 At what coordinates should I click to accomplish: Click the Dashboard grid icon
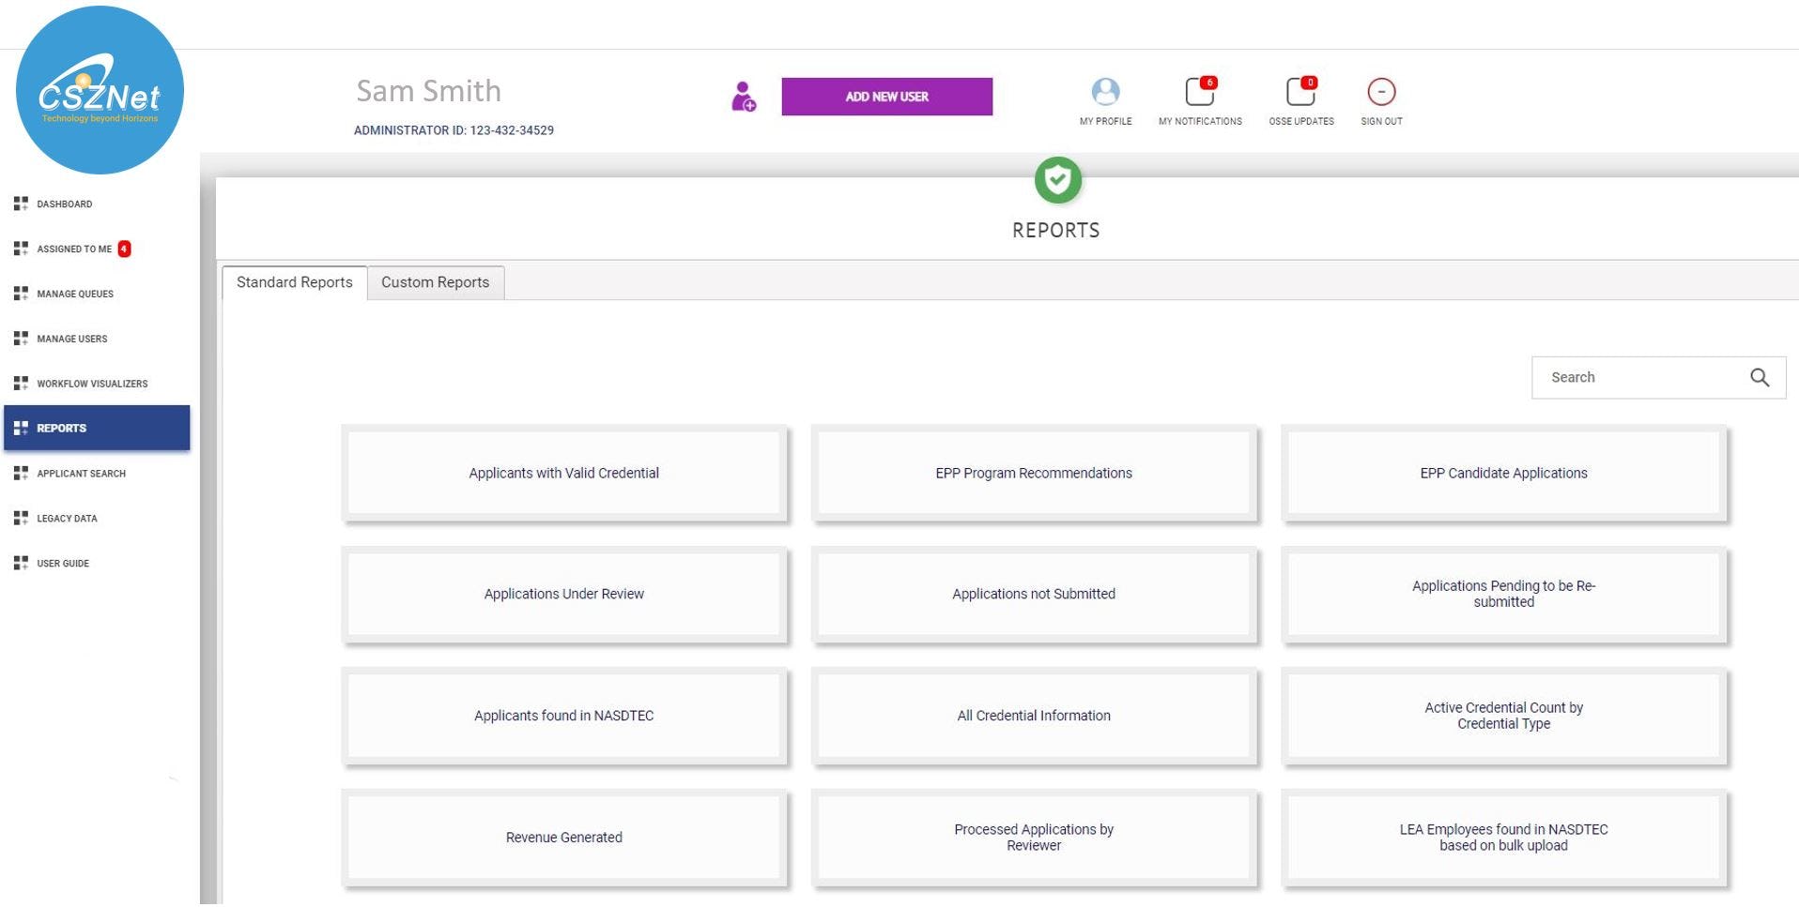click(x=21, y=204)
